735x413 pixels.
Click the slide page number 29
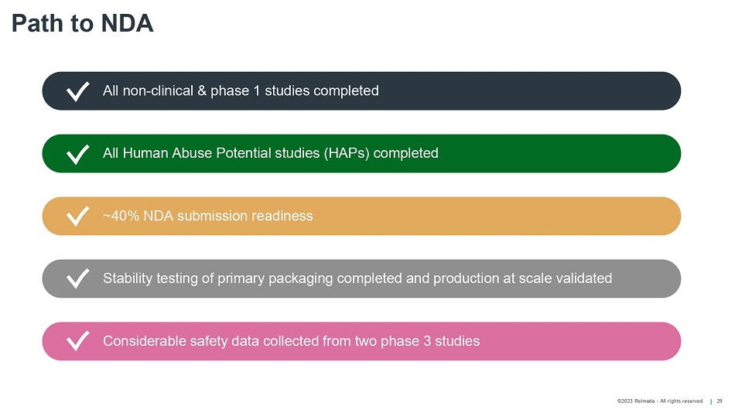(720, 401)
